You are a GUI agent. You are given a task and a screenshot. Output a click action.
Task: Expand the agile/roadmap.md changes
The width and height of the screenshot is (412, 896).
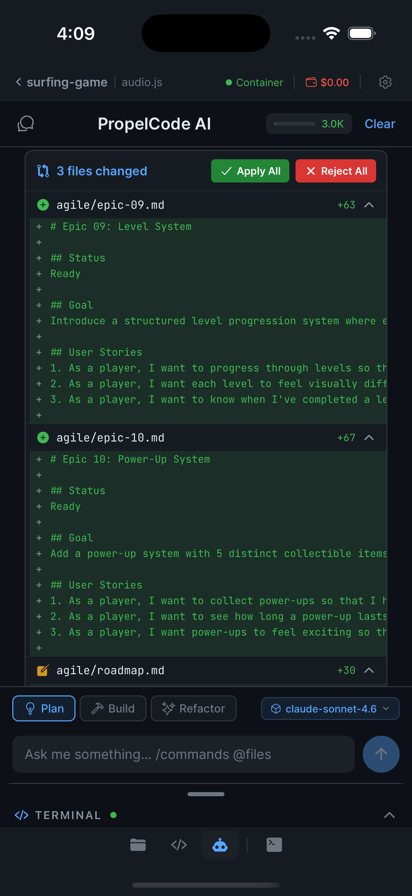369,670
